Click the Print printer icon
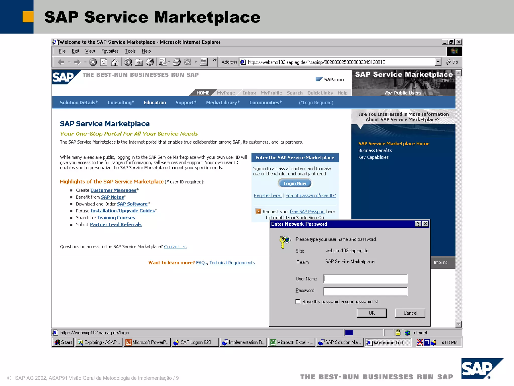 177,62
